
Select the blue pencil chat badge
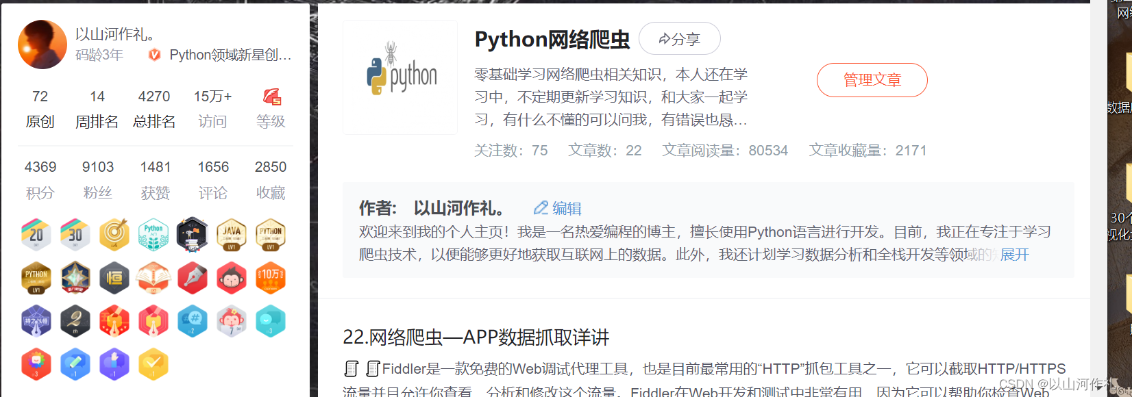click(x=75, y=364)
